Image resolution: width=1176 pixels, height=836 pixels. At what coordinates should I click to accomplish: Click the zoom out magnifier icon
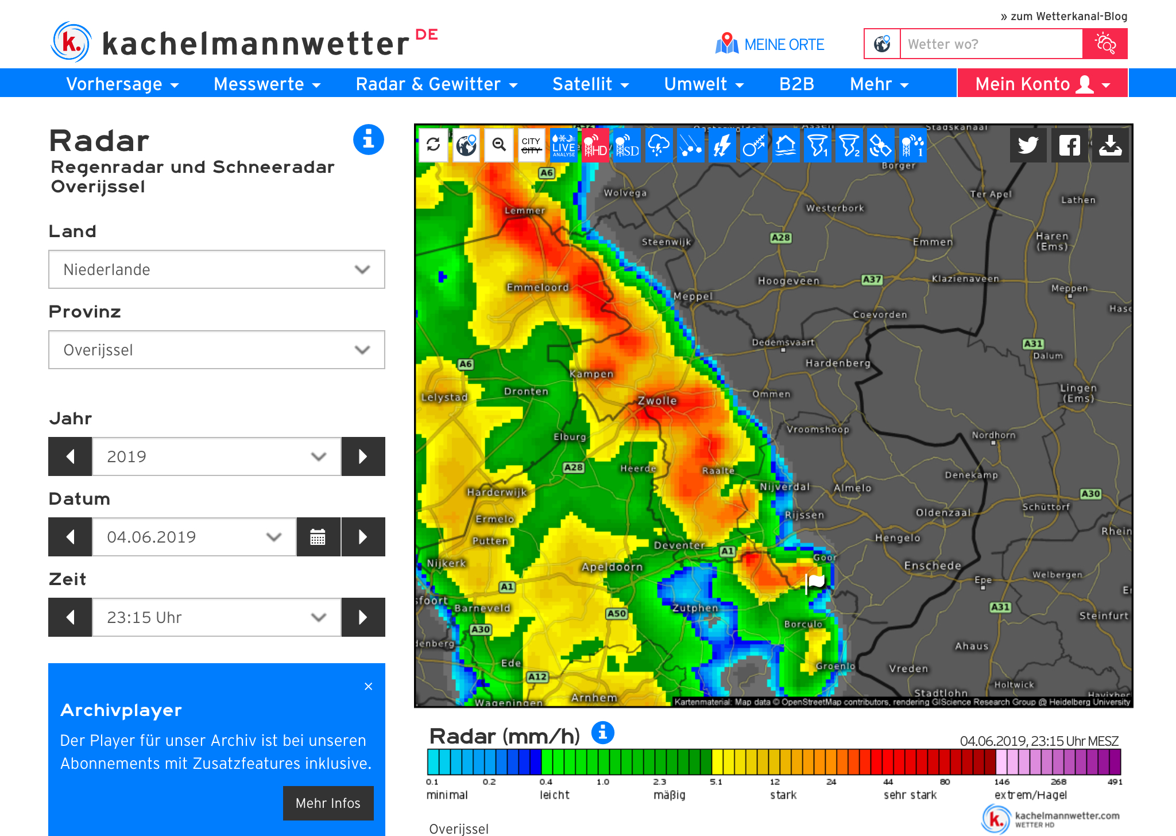pos(499,145)
